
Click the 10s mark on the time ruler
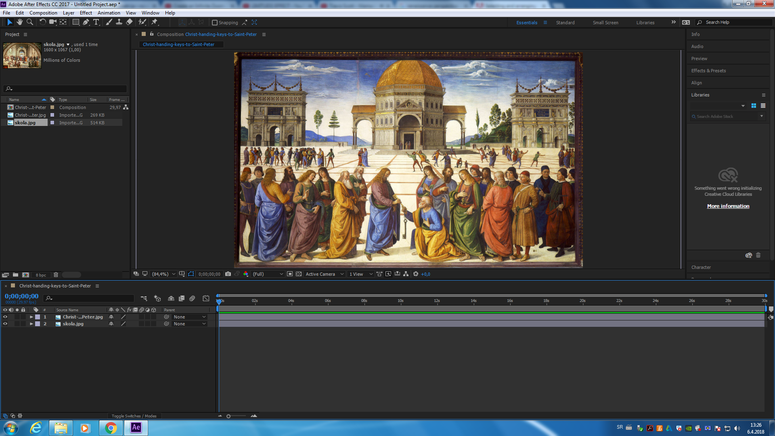coord(400,301)
